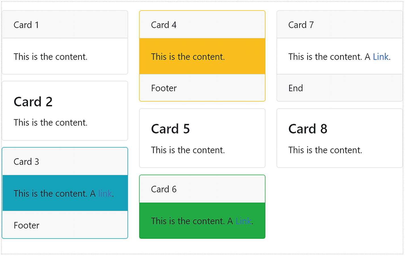Click the content text in Card 5
405x256 pixels.
point(188,150)
